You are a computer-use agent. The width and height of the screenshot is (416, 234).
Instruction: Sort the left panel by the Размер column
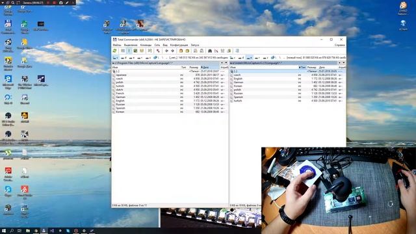194,68
